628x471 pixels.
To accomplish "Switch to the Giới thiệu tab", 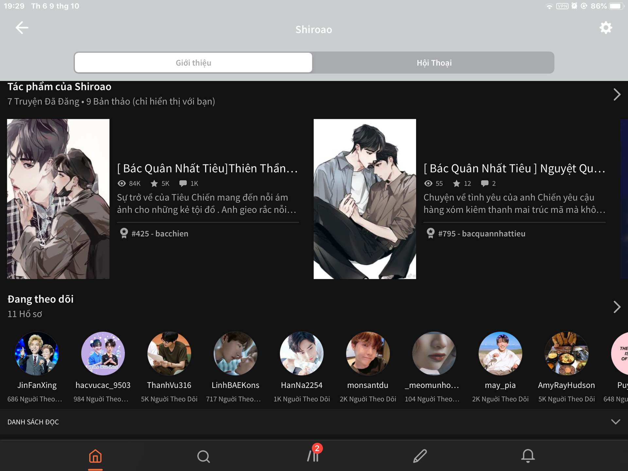I will pos(193,62).
